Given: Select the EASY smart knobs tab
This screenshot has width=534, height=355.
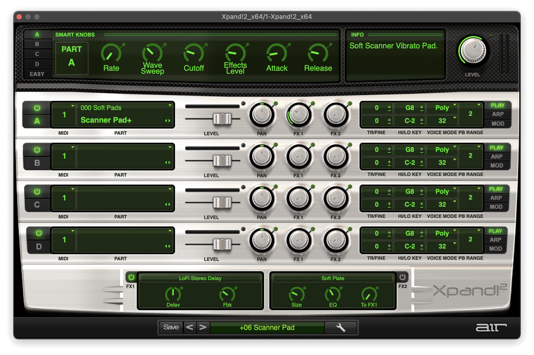Looking at the screenshot, I should coord(37,74).
